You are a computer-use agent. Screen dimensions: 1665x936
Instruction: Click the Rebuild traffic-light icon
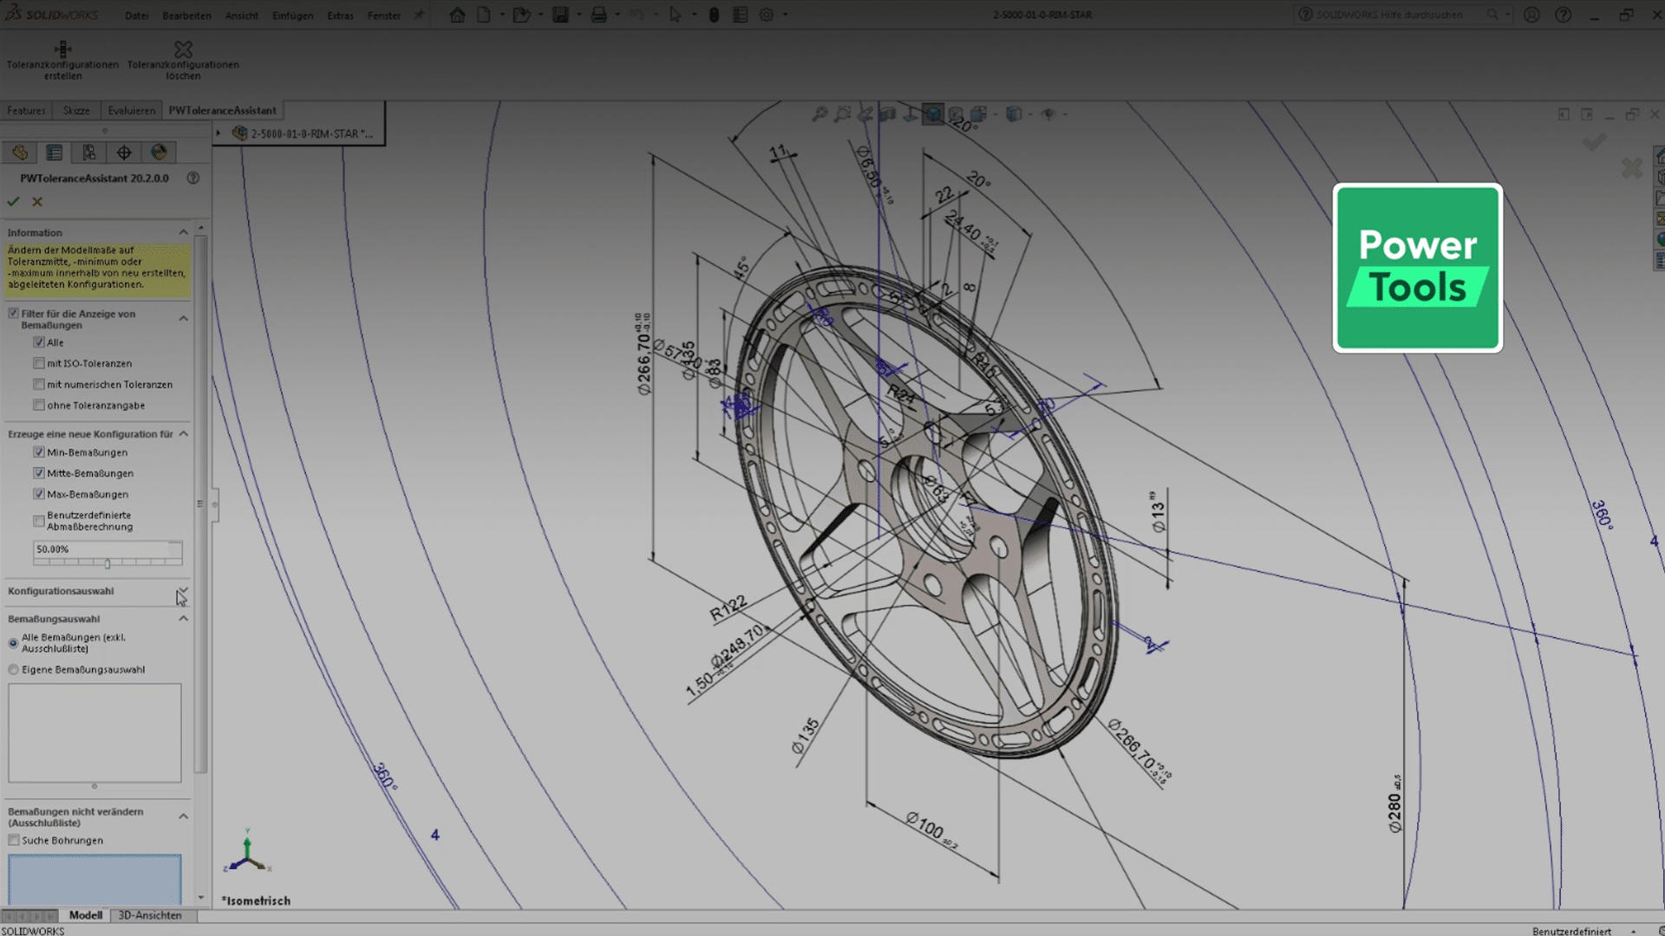[x=714, y=15]
